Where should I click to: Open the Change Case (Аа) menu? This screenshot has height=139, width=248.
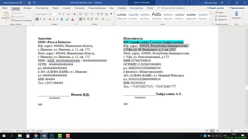pyautogui.click(x=69, y=14)
